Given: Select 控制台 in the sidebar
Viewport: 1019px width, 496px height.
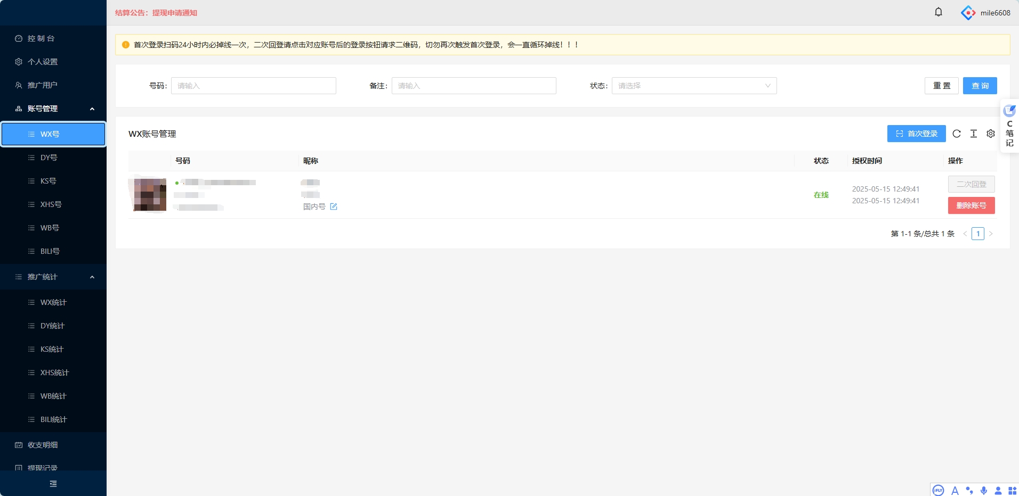Looking at the screenshot, I should tap(41, 38).
